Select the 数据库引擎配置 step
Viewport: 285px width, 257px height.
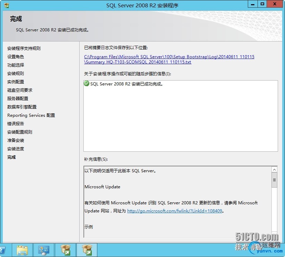coord(22,107)
